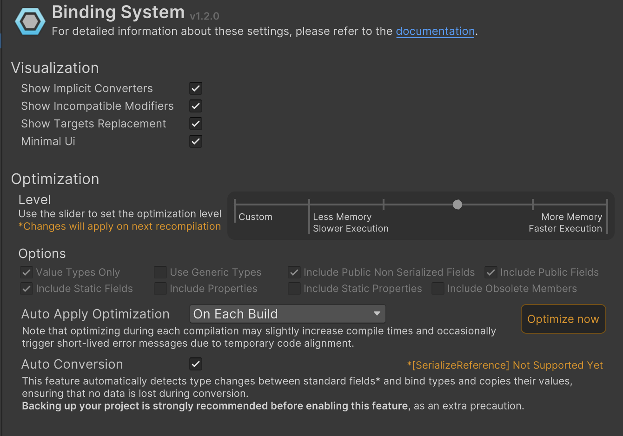This screenshot has width=623, height=436.
Task: Toggle Include Static Fields checkbox
Action: [x=27, y=289]
